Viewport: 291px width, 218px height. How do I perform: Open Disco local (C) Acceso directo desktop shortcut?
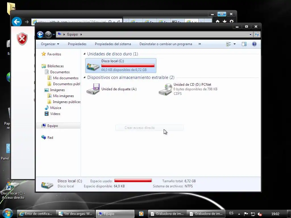pyautogui.click(x=13, y=190)
